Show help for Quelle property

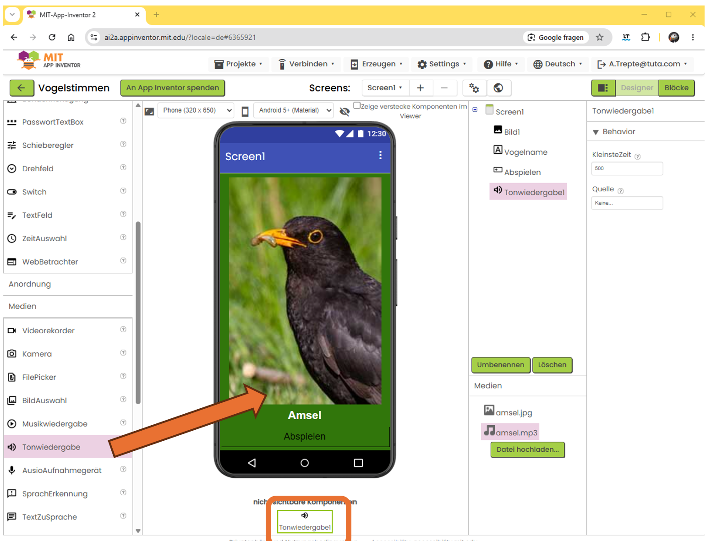click(x=621, y=191)
